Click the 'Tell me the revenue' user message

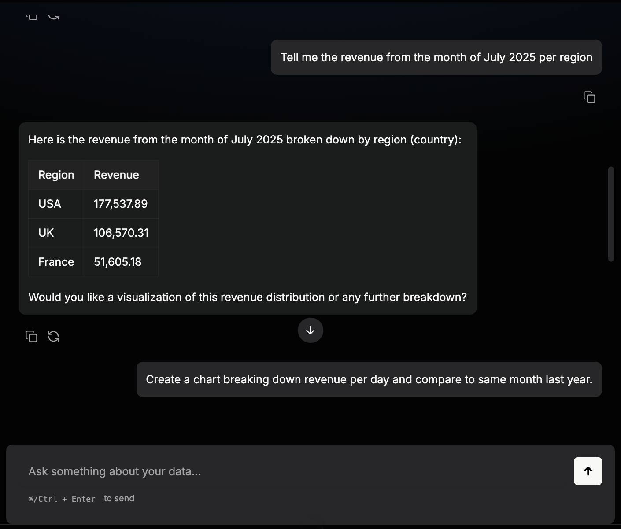(x=436, y=57)
